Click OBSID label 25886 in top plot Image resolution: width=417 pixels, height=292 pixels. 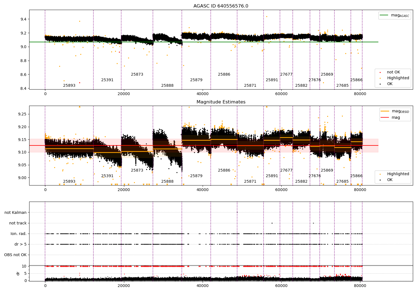tap(224, 75)
